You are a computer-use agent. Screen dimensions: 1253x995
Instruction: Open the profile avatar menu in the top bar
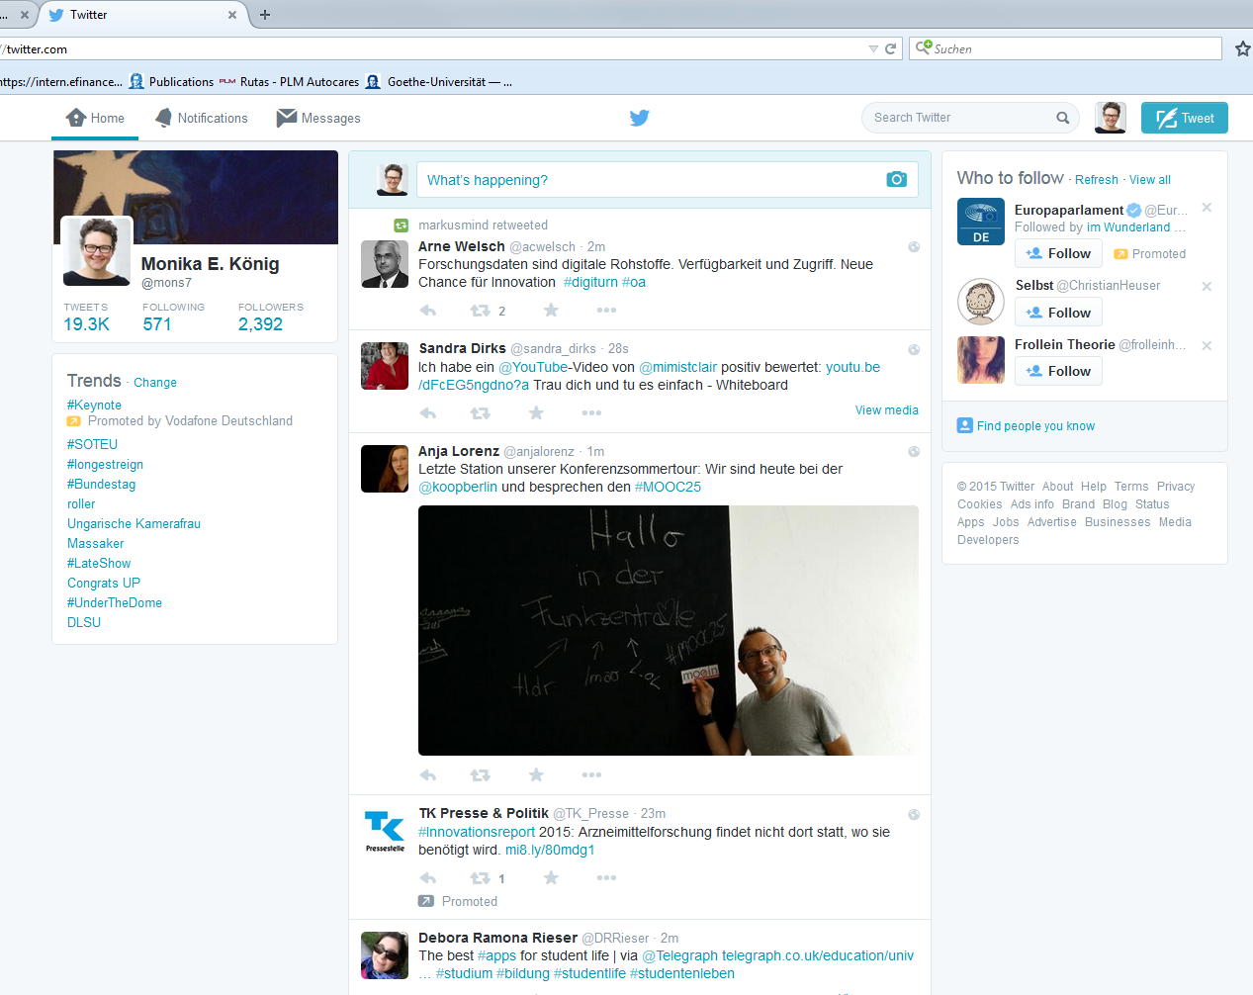(1111, 118)
